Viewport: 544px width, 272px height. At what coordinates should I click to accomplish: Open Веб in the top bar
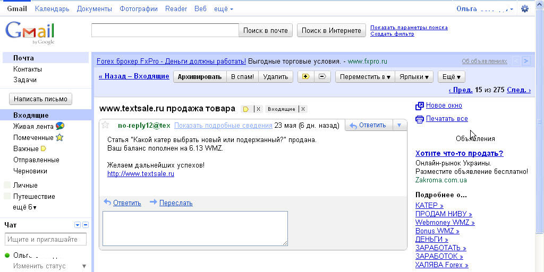point(200,9)
